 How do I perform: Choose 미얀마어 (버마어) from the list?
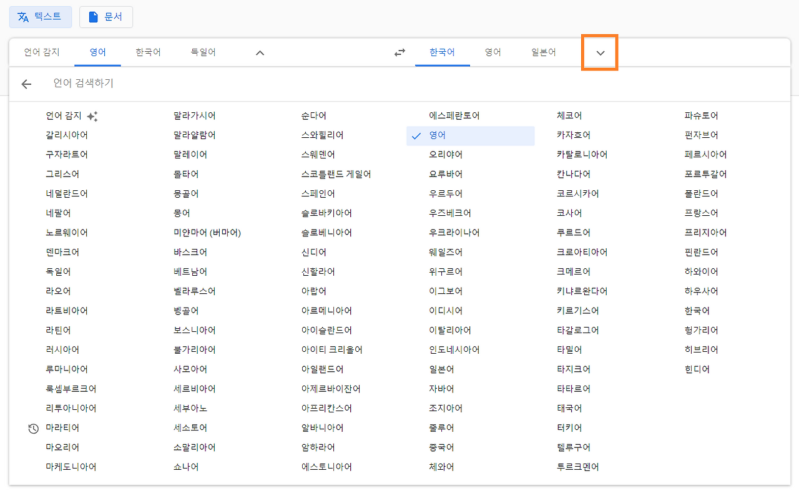(207, 233)
